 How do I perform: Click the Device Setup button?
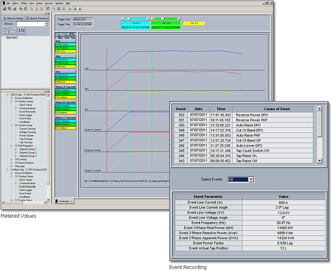coord(13,18)
